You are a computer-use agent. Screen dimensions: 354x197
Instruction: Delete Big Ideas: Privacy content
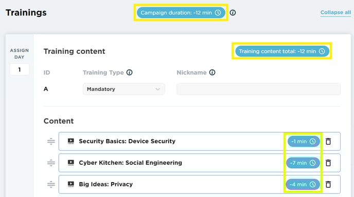(328, 184)
